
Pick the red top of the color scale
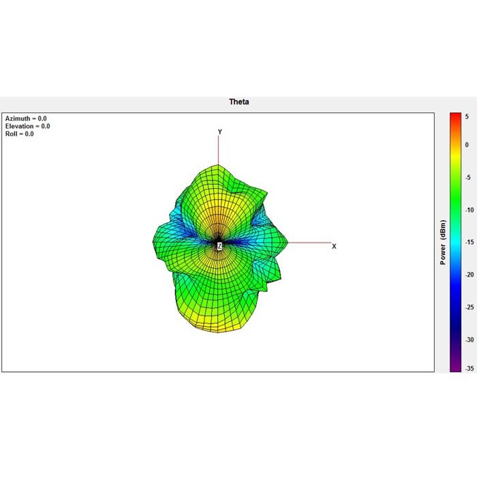coord(455,117)
